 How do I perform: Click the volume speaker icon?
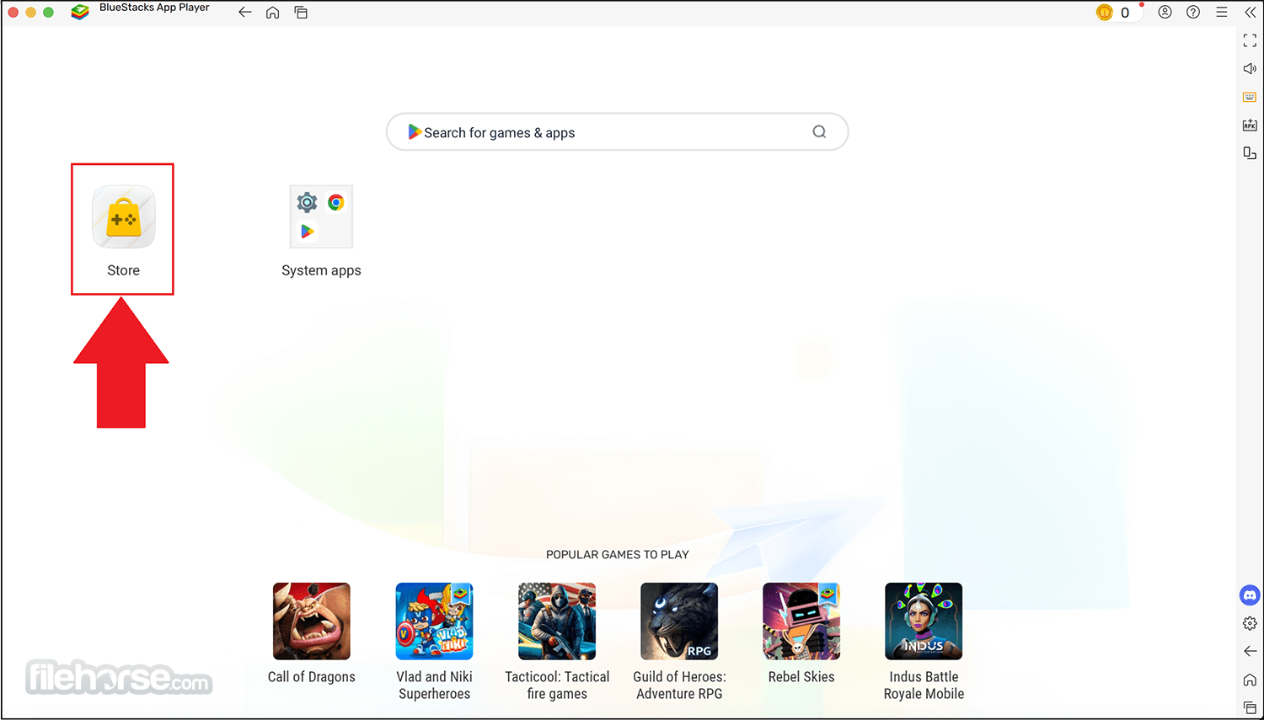[1250, 69]
